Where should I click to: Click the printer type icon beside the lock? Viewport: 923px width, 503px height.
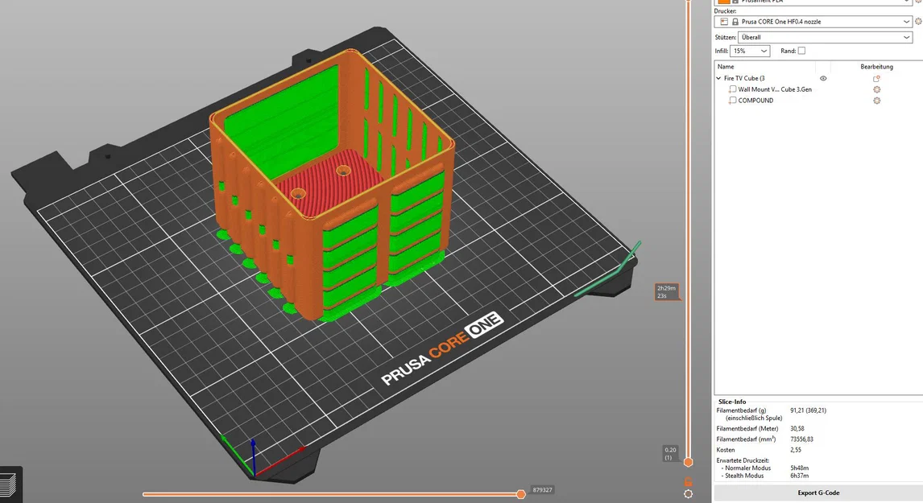tap(724, 22)
